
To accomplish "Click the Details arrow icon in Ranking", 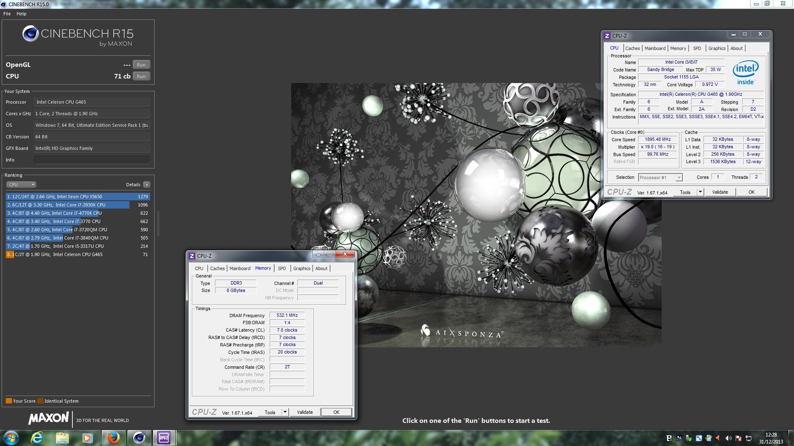I will [x=147, y=185].
